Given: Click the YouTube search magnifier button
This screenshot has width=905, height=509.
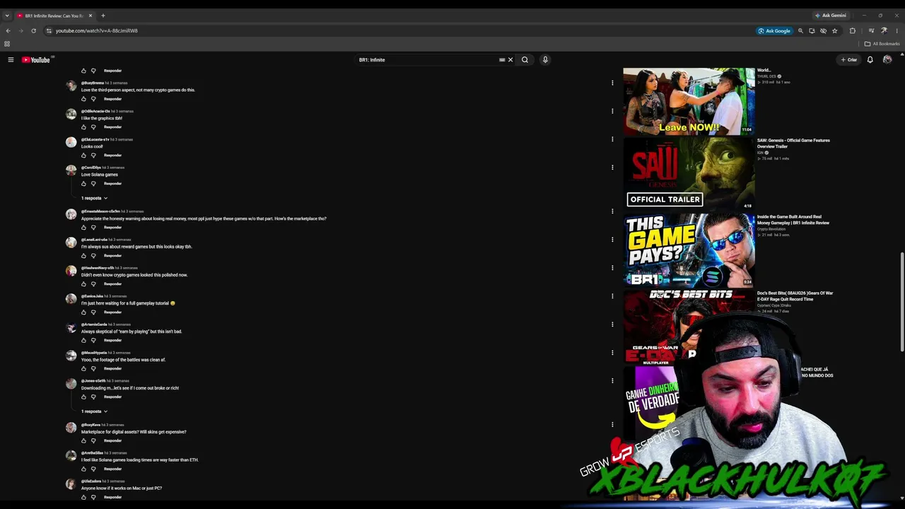Looking at the screenshot, I should tap(525, 60).
